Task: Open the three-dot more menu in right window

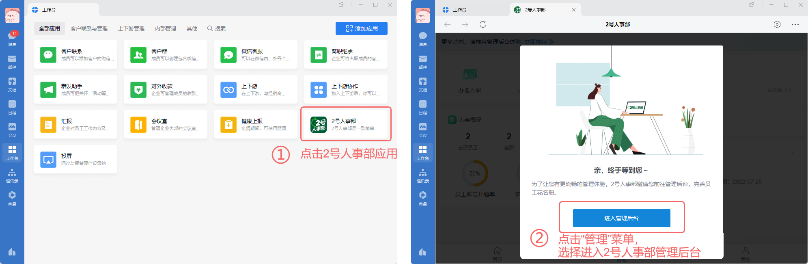Action: click(x=795, y=24)
